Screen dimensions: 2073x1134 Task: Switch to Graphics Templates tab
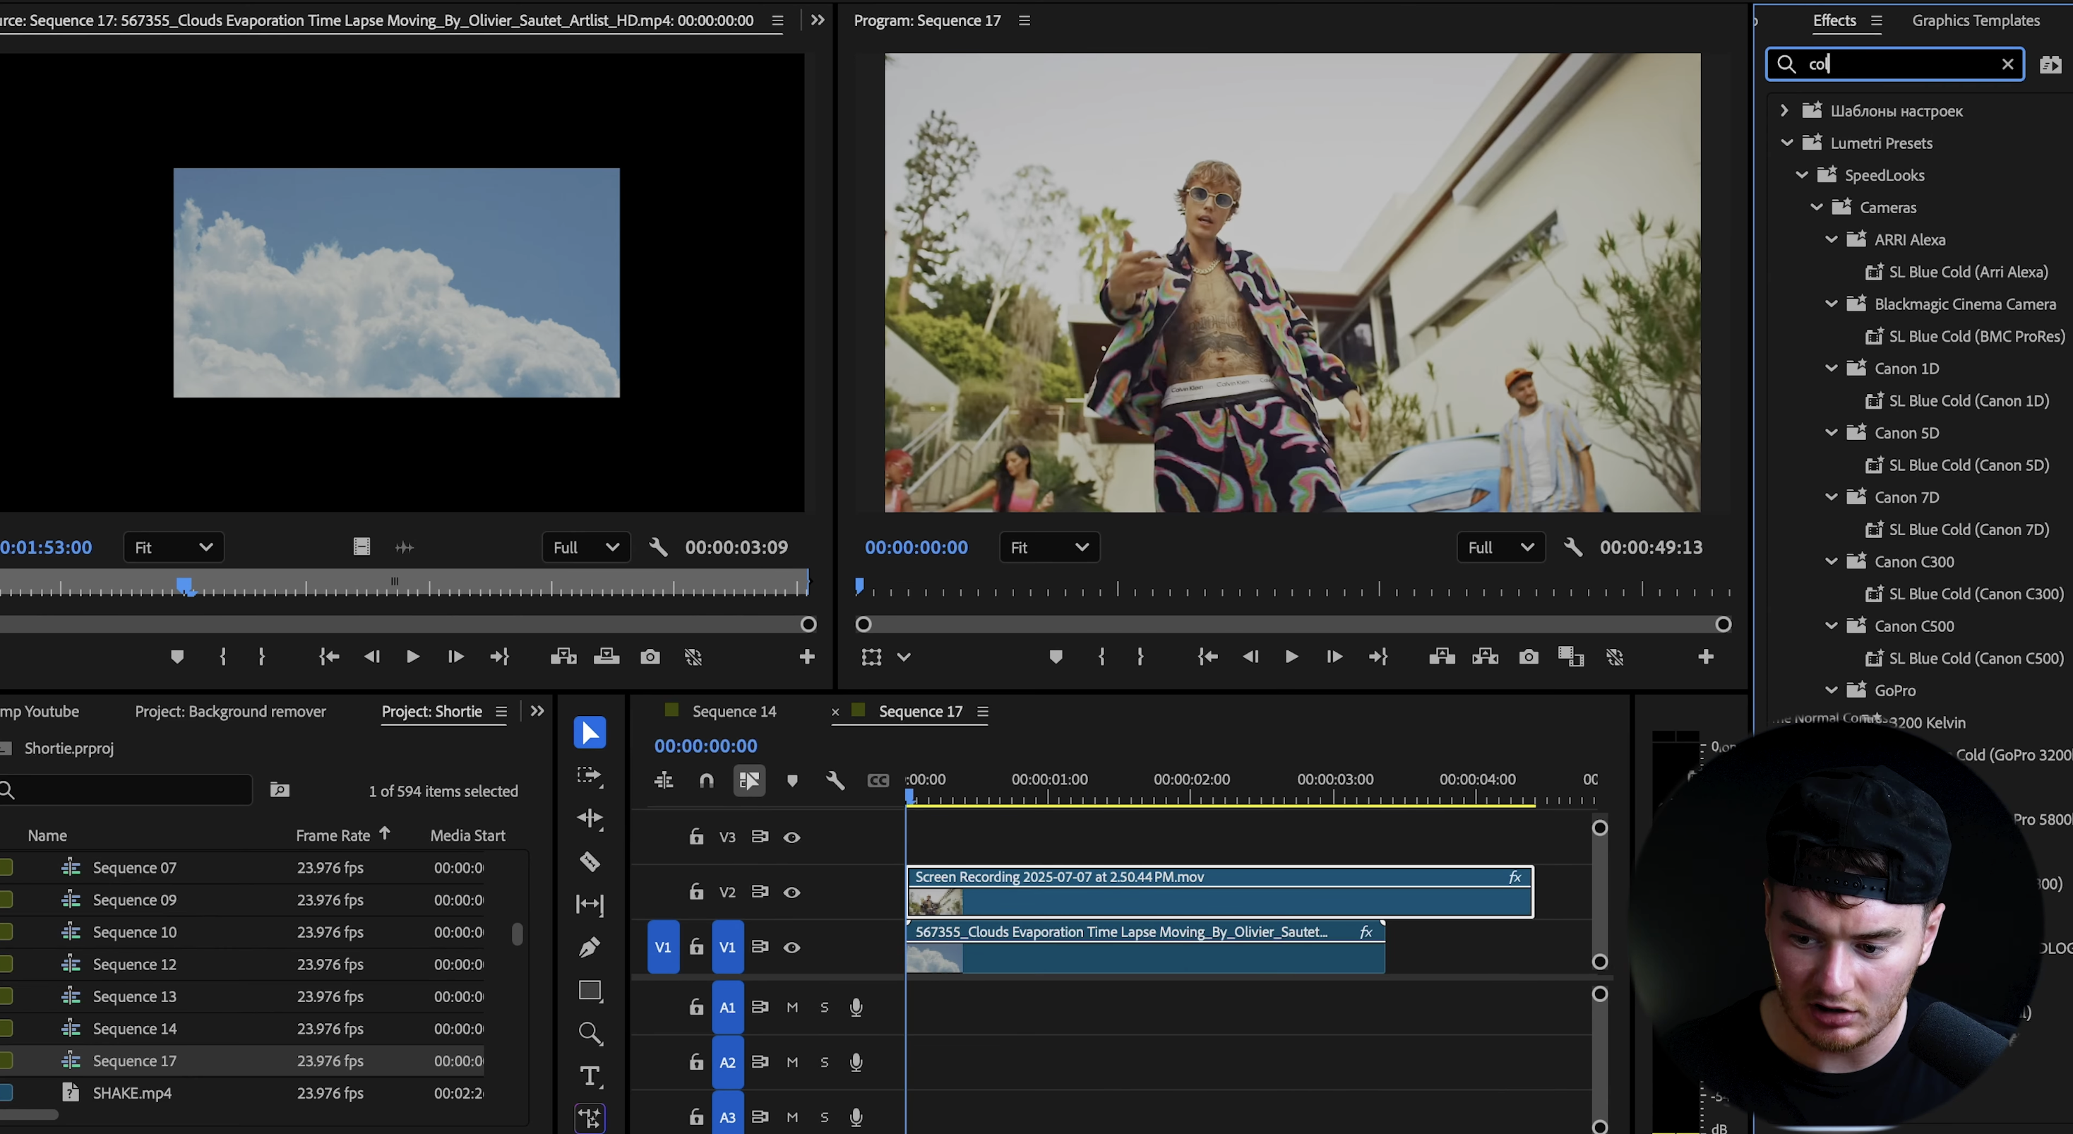pyautogui.click(x=1975, y=21)
